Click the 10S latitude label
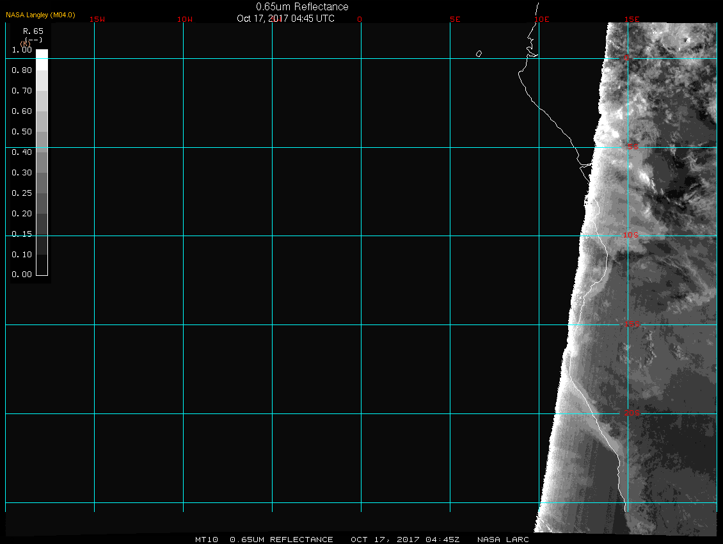Image resolution: width=723 pixels, height=544 pixels. click(x=631, y=236)
